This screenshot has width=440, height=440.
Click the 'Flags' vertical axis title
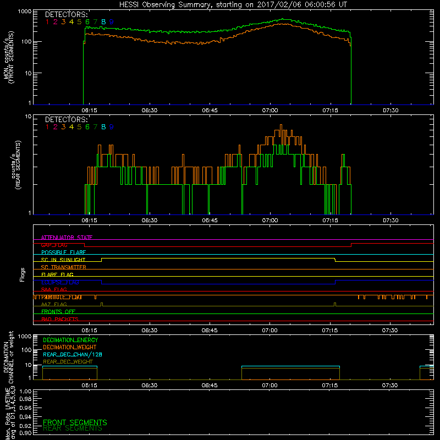[x=22, y=274]
